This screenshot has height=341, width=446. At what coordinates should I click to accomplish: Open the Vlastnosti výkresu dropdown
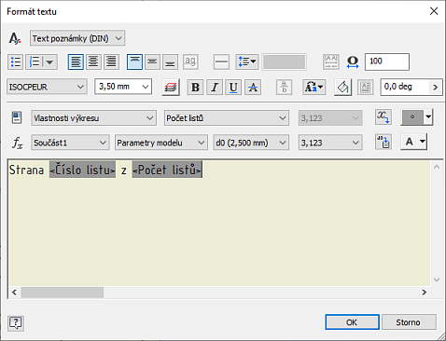click(x=93, y=118)
